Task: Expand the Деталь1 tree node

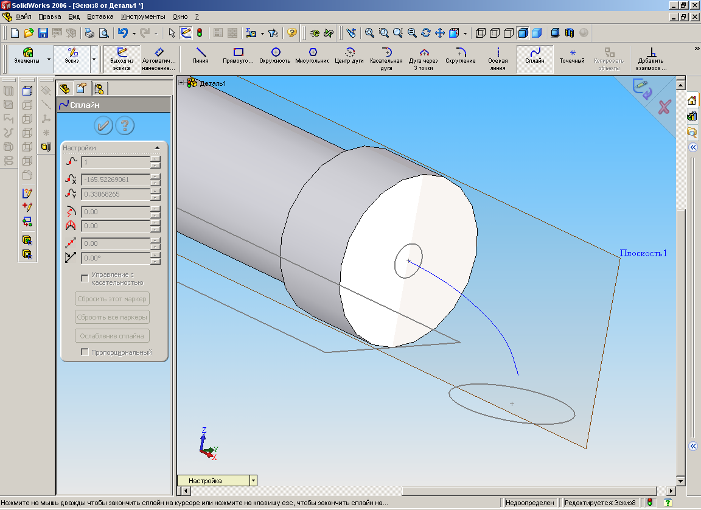Action: [x=181, y=83]
